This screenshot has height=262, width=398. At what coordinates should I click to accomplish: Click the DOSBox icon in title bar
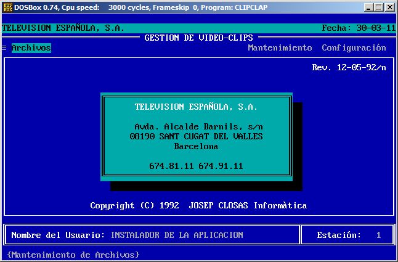pyautogui.click(x=7, y=7)
